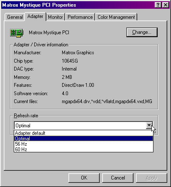
Task: Select Adapter default from the list
Action: [83, 133]
